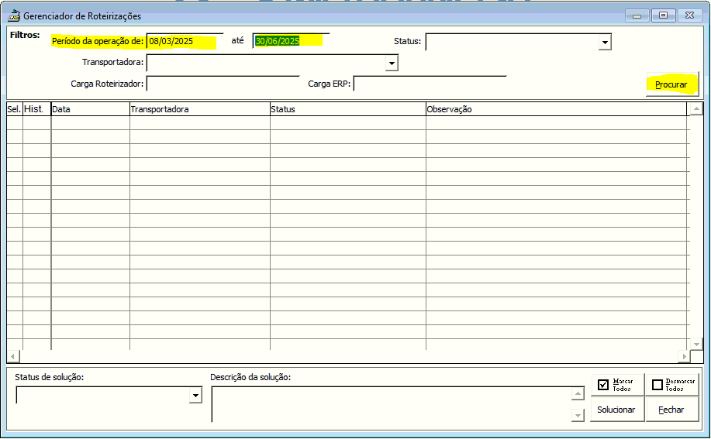Expand the Transportadora filter dropdown
Viewport: 711px width, 439px height.
point(392,63)
